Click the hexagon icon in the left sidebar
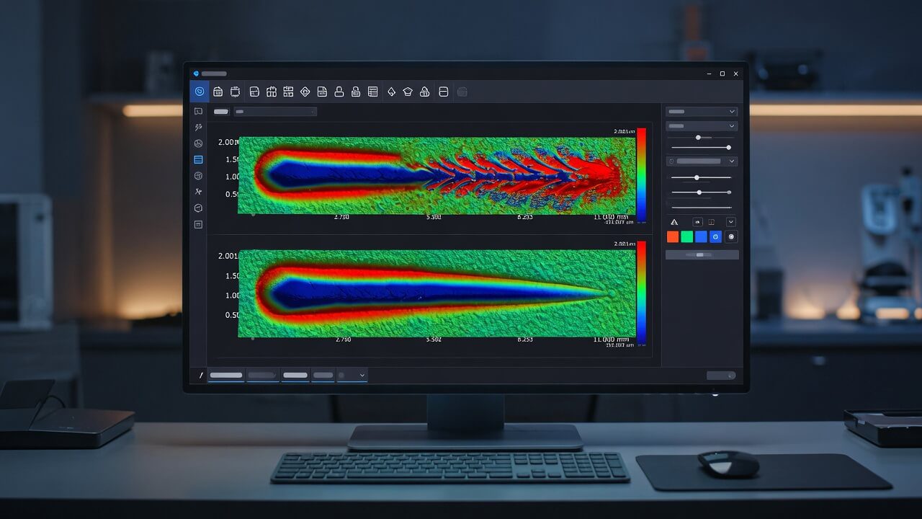The image size is (922, 519). [198, 208]
